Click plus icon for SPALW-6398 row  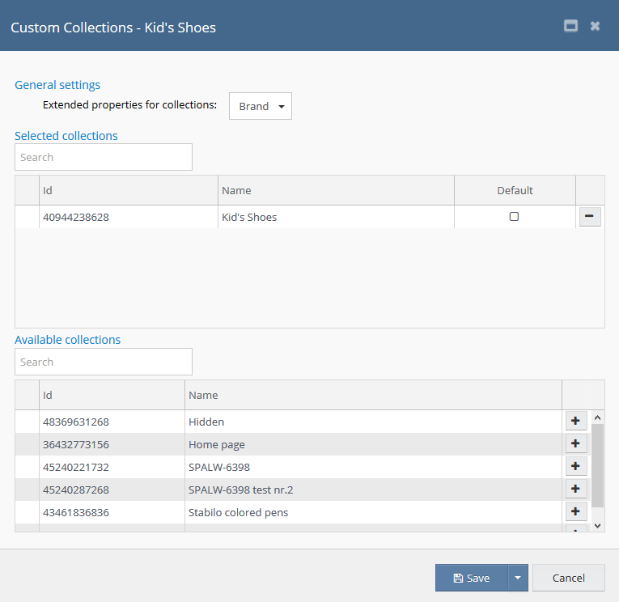click(x=575, y=466)
